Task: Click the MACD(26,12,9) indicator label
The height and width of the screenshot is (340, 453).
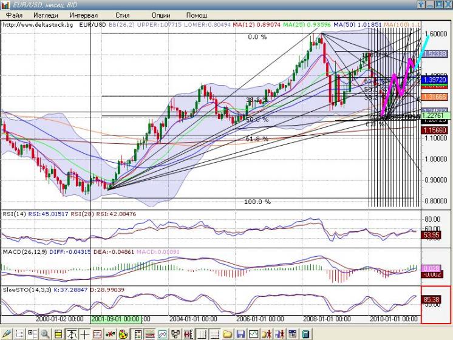Action: pyautogui.click(x=25, y=251)
